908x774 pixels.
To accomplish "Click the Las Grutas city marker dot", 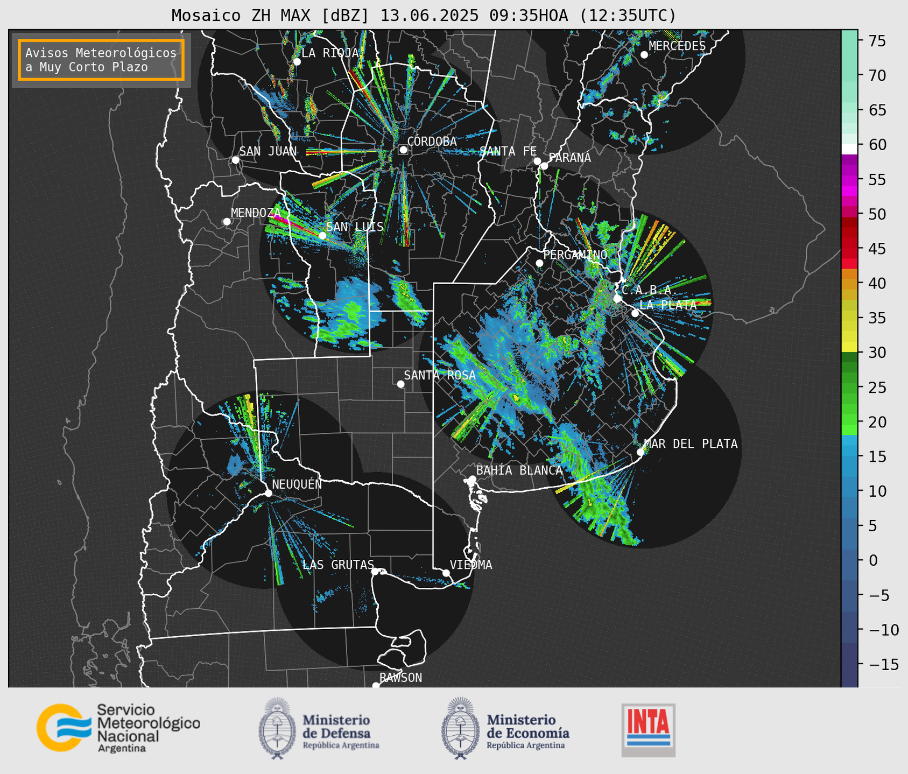I will (x=375, y=571).
